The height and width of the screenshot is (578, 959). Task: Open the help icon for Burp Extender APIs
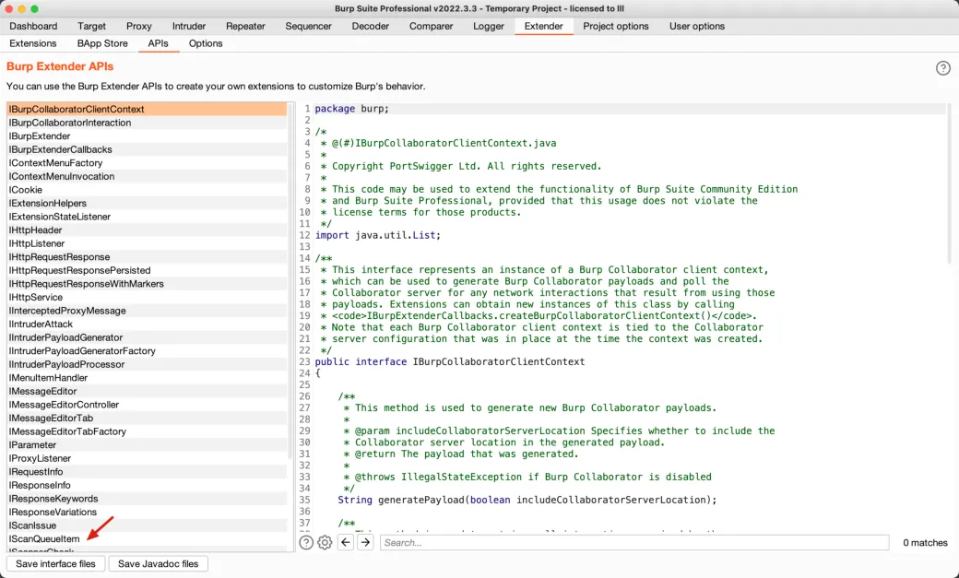942,68
